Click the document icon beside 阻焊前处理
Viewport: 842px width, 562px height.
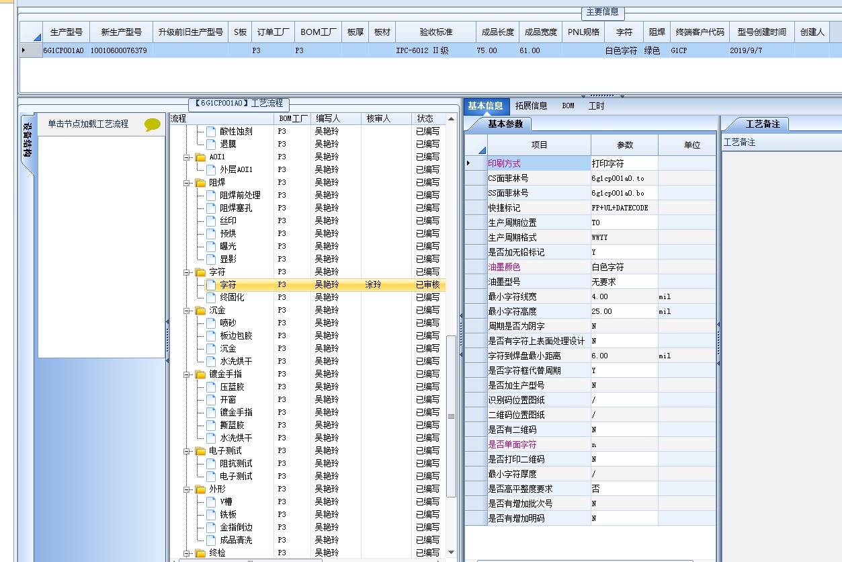click(x=211, y=195)
